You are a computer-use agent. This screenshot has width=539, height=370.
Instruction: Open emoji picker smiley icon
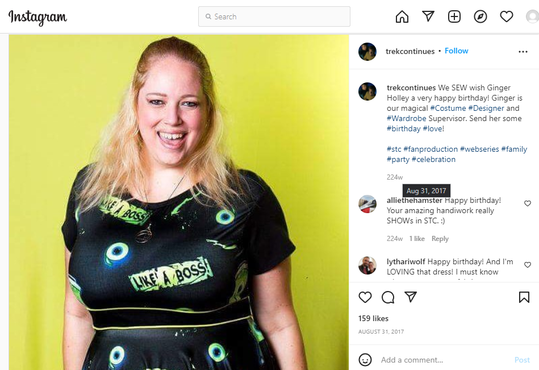(x=365, y=360)
